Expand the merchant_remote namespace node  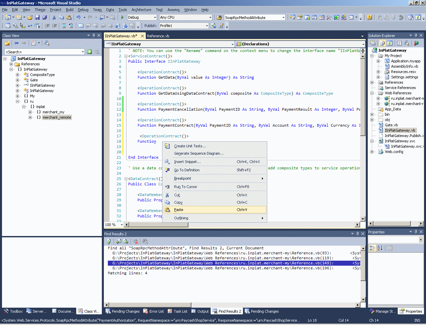click(30, 117)
